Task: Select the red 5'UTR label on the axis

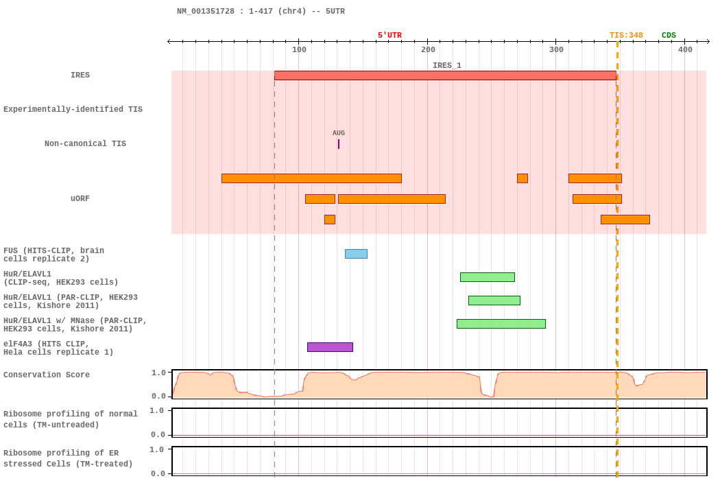Action: 389,36
